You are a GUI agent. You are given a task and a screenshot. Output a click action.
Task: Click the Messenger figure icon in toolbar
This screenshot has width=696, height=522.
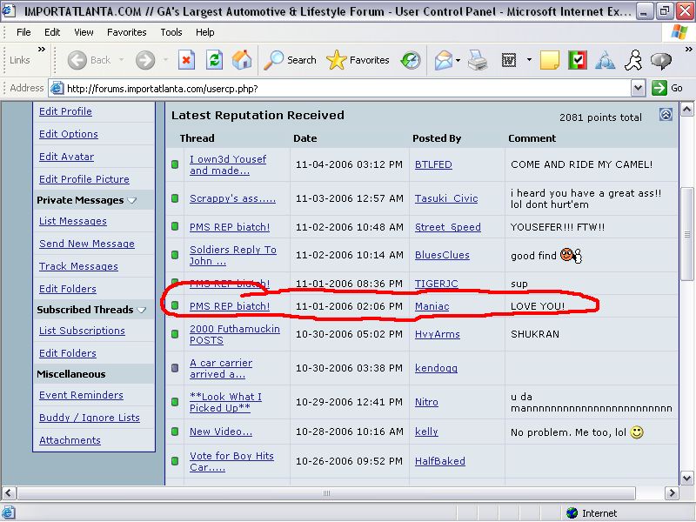tap(633, 60)
